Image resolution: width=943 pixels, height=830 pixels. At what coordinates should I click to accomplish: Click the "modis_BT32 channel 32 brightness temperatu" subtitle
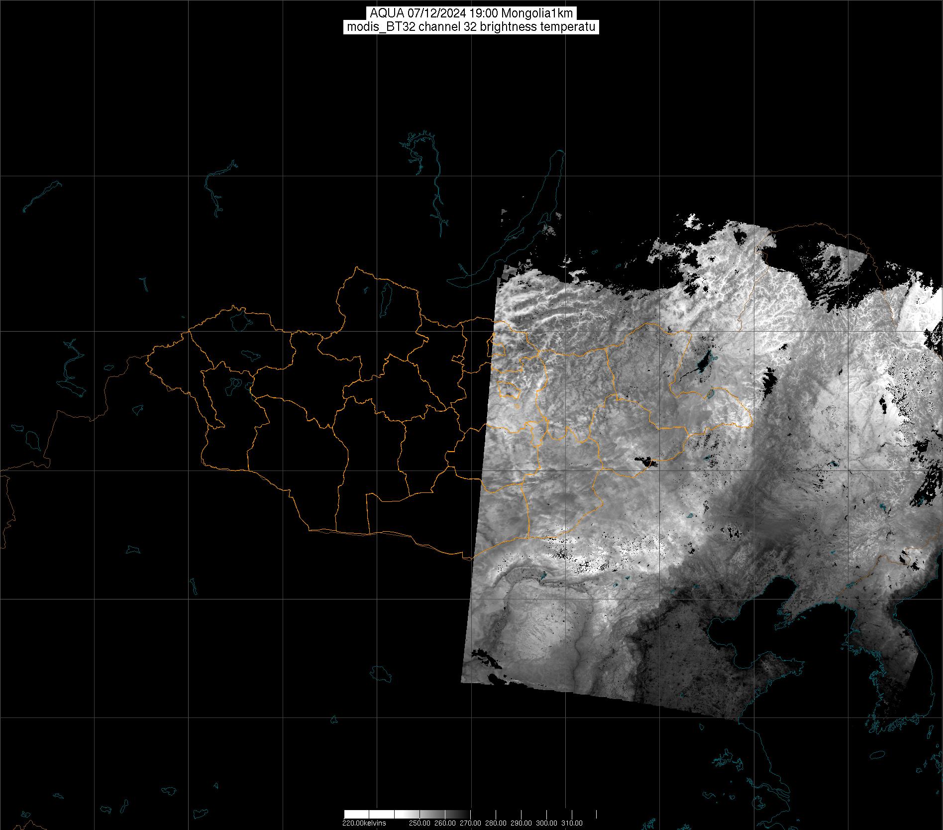click(x=471, y=27)
